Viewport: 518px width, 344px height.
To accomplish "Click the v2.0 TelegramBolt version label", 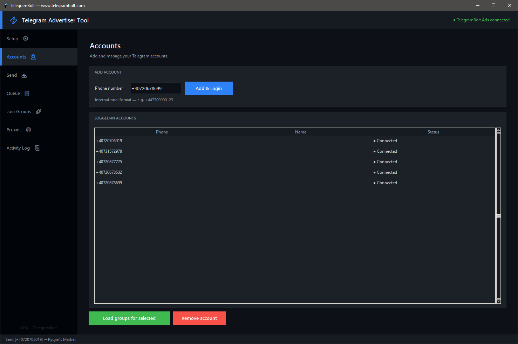I will [39, 328].
